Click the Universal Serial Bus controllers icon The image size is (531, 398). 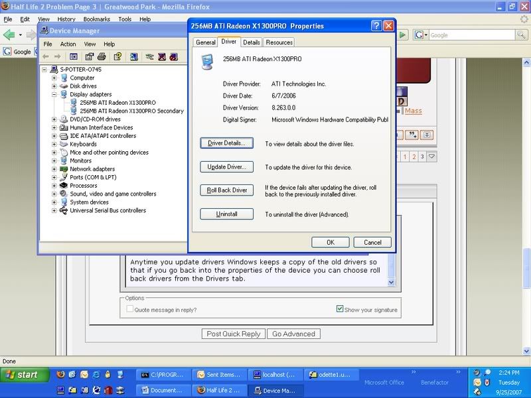[64, 210]
